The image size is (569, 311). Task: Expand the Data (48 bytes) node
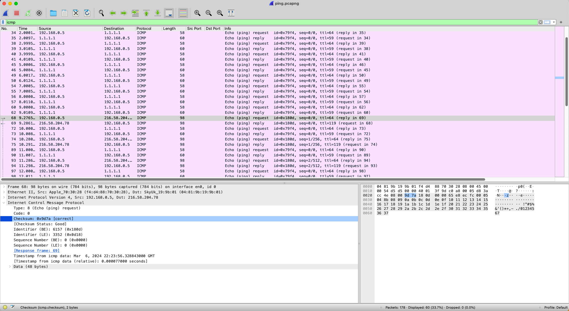pos(10,267)
